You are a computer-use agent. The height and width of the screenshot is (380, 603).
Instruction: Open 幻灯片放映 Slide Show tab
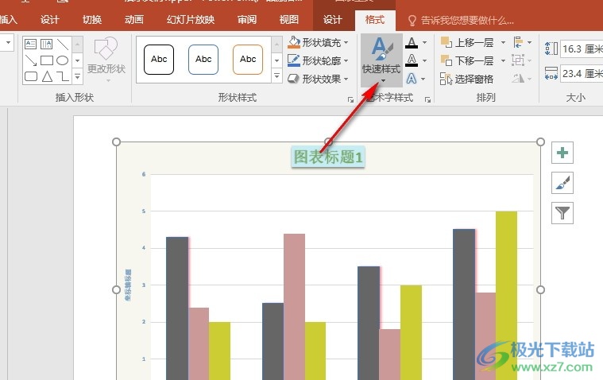pyautogui.click(x=191, y=19)
